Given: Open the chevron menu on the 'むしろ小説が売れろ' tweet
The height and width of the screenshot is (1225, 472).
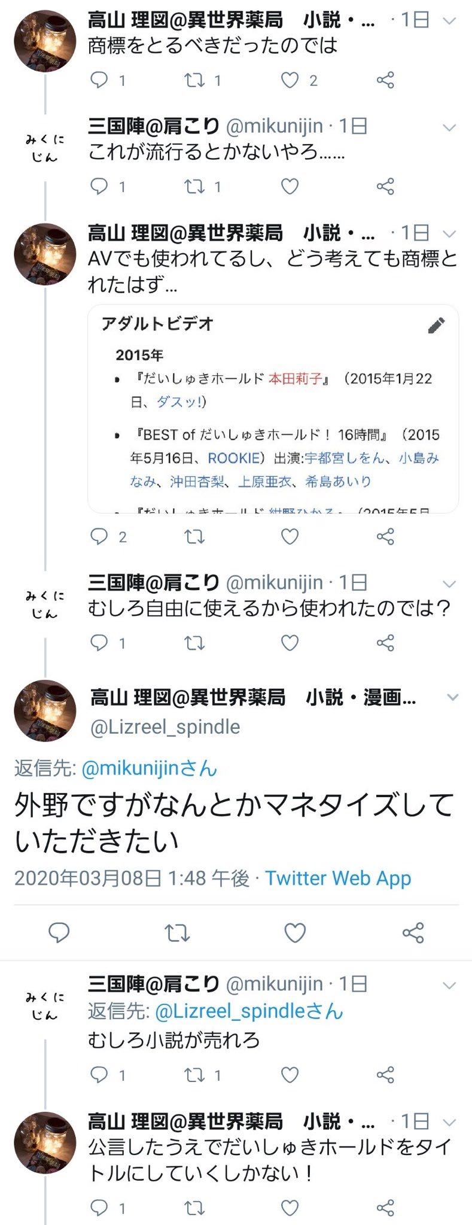Looking at the screenshot, I should click(449, 985).
